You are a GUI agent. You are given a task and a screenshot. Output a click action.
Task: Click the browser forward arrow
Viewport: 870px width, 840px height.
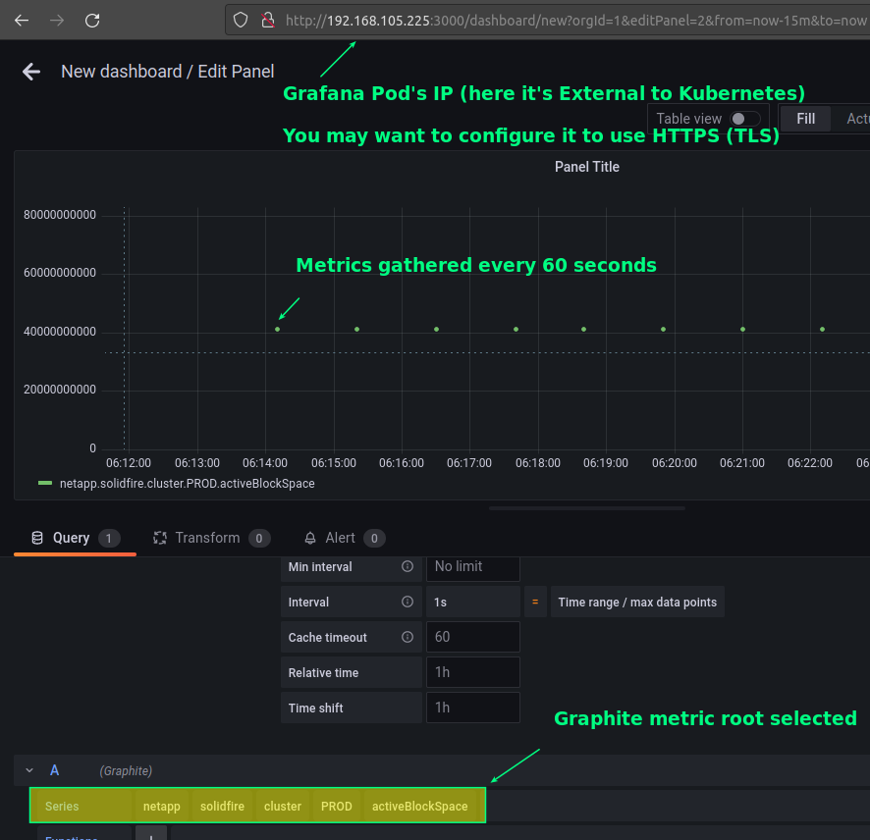(57, 21)
